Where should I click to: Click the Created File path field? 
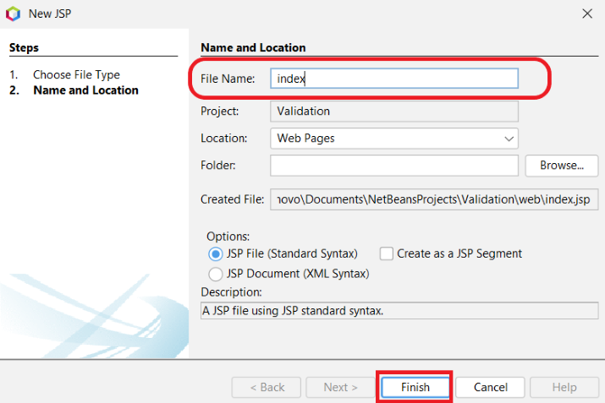435,199
